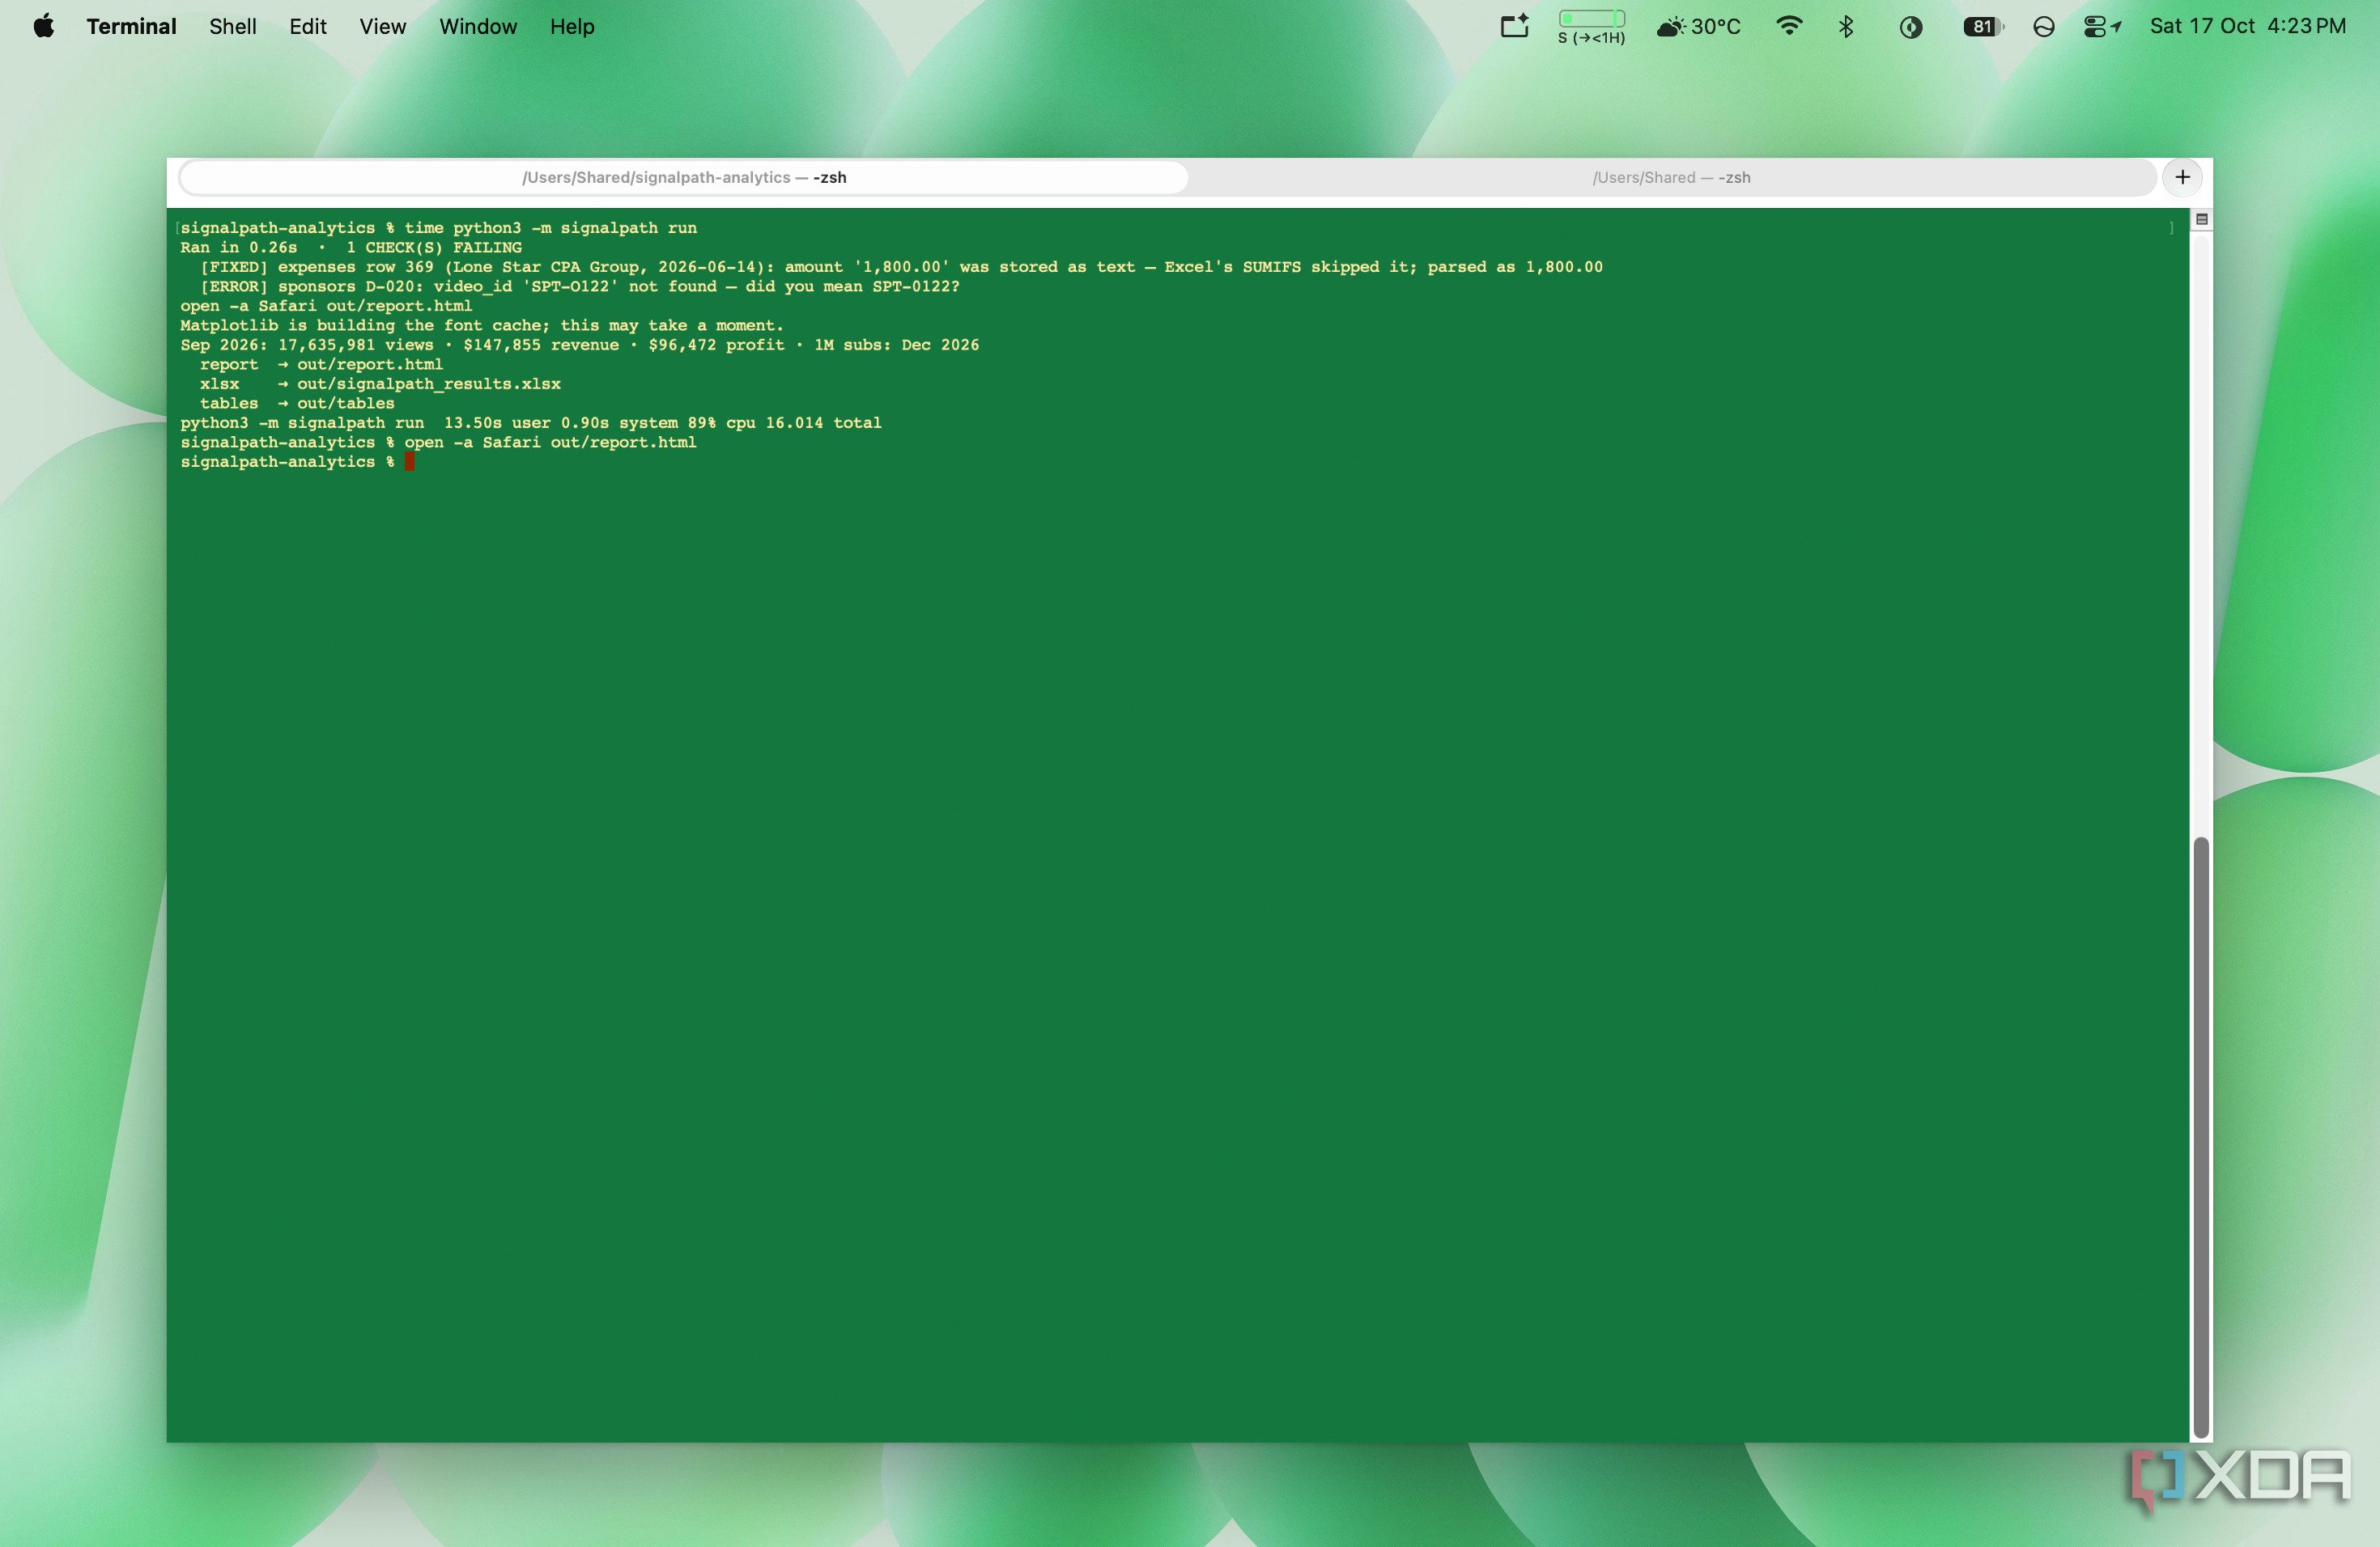
Task: Click the path 'out/signalpath_results.xlsx'
Action: click(x=428, y=384)
